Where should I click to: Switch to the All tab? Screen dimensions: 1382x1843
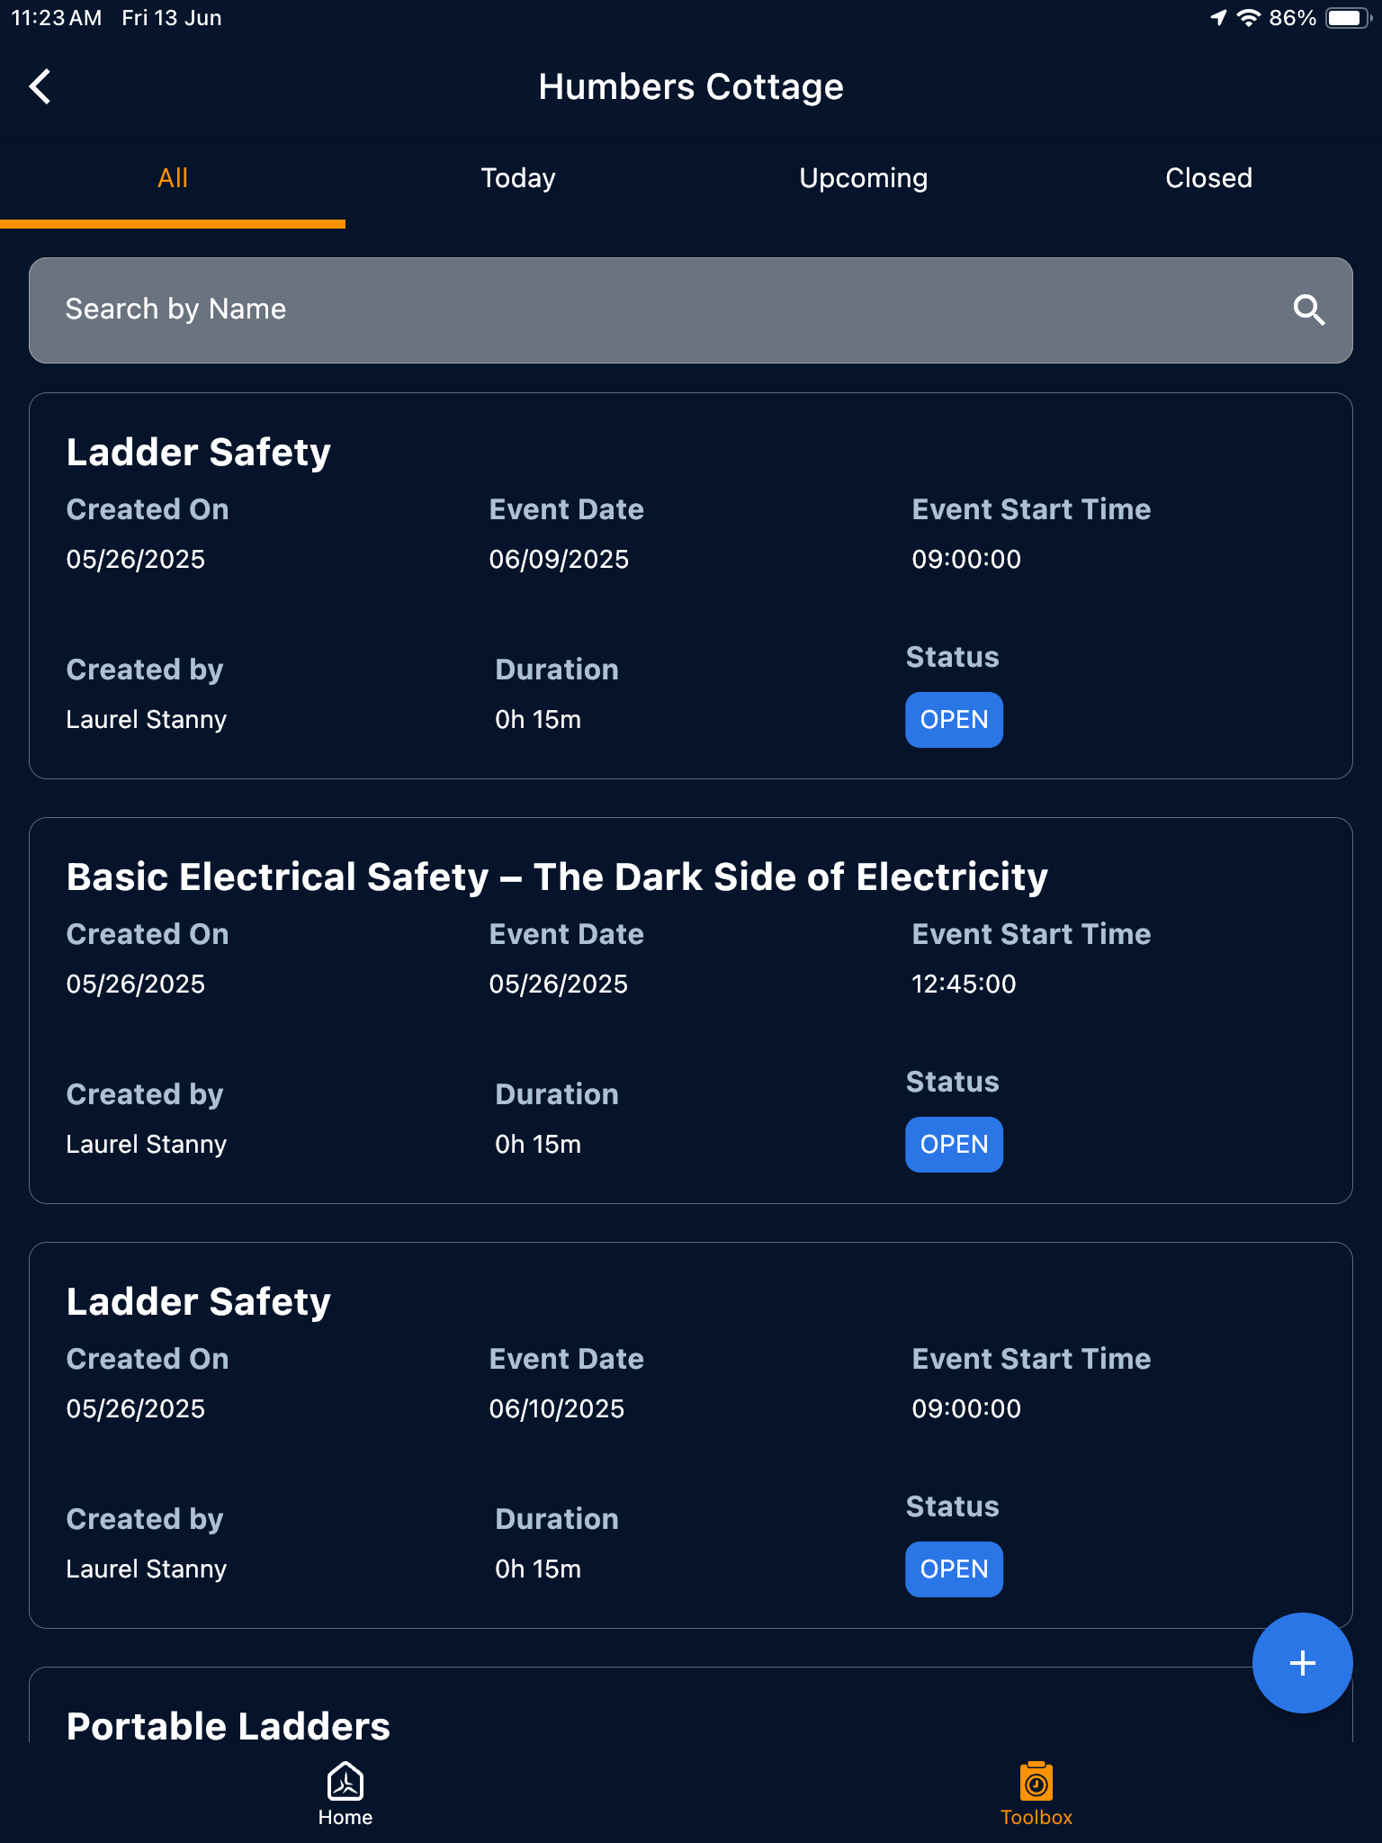[173, 178]
